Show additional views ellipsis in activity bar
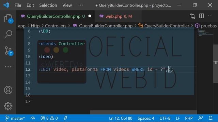The height and width of the screenshot is (122, 218). pos(8,67)
